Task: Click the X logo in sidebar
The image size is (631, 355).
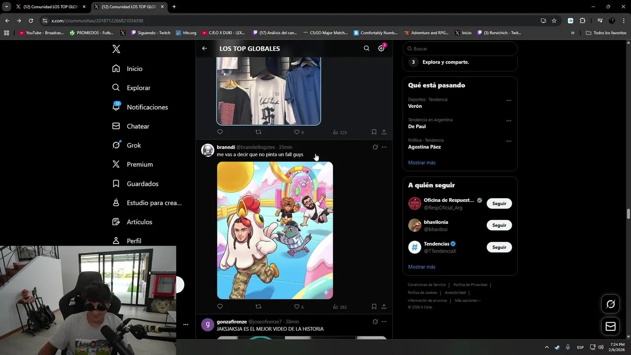Action: point(116,49)
